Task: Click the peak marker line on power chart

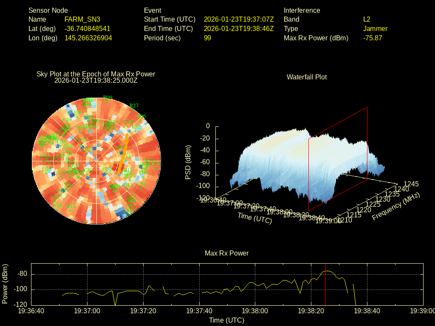Action: tap(325, 289)
